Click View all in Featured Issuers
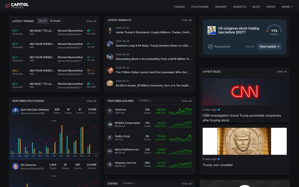 [x=186, y=101]
